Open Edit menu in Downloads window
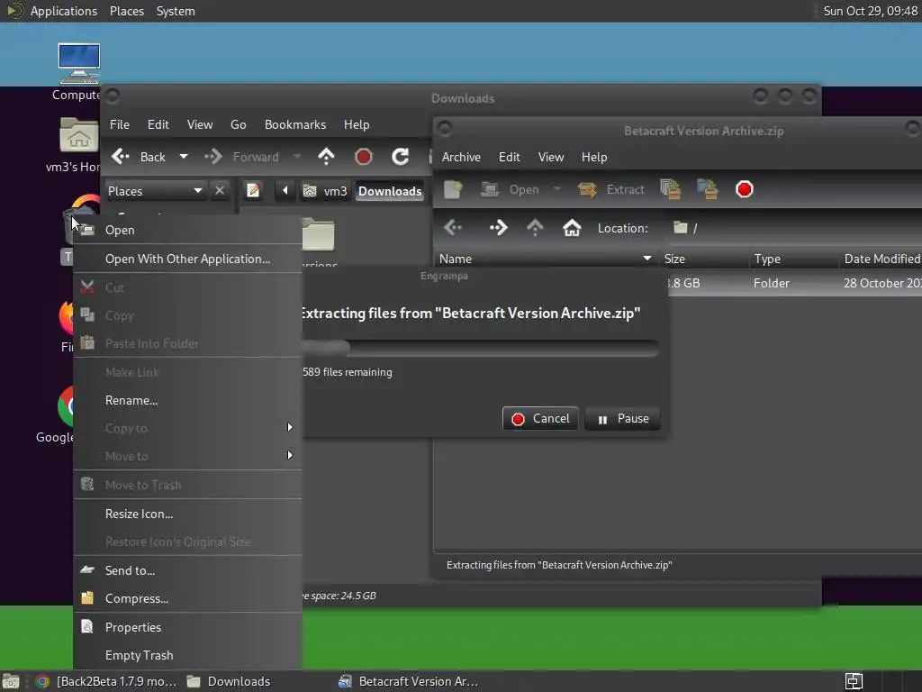Viewport: 922px width, 692px height. pos(158,124)
